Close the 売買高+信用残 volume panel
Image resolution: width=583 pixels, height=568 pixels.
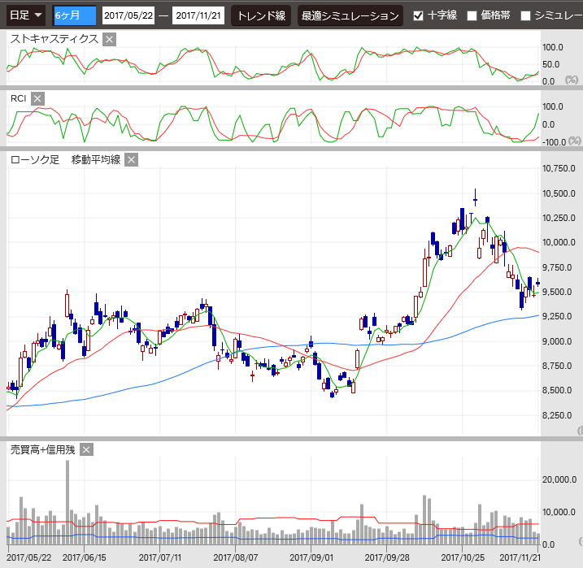coord(87,449)
